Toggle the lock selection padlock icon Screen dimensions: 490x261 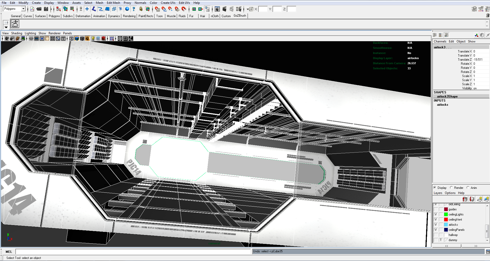point(141,9)
